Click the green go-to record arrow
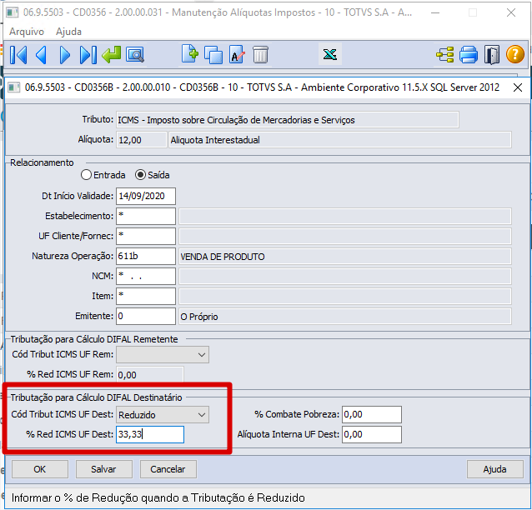 (x=111, y=55)
